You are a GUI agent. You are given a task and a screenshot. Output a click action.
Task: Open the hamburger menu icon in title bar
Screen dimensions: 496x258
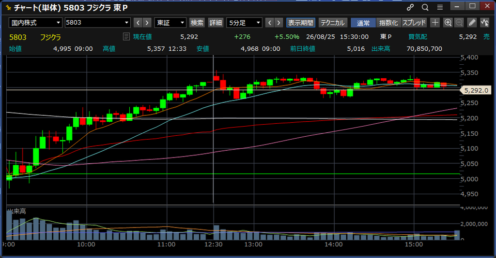click(440, 7)
